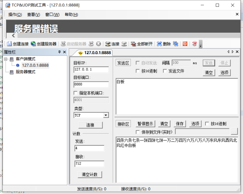Viewport: 243px width, 194px height.
Task: Click the 发送 button
Action: tap(209, 63)
